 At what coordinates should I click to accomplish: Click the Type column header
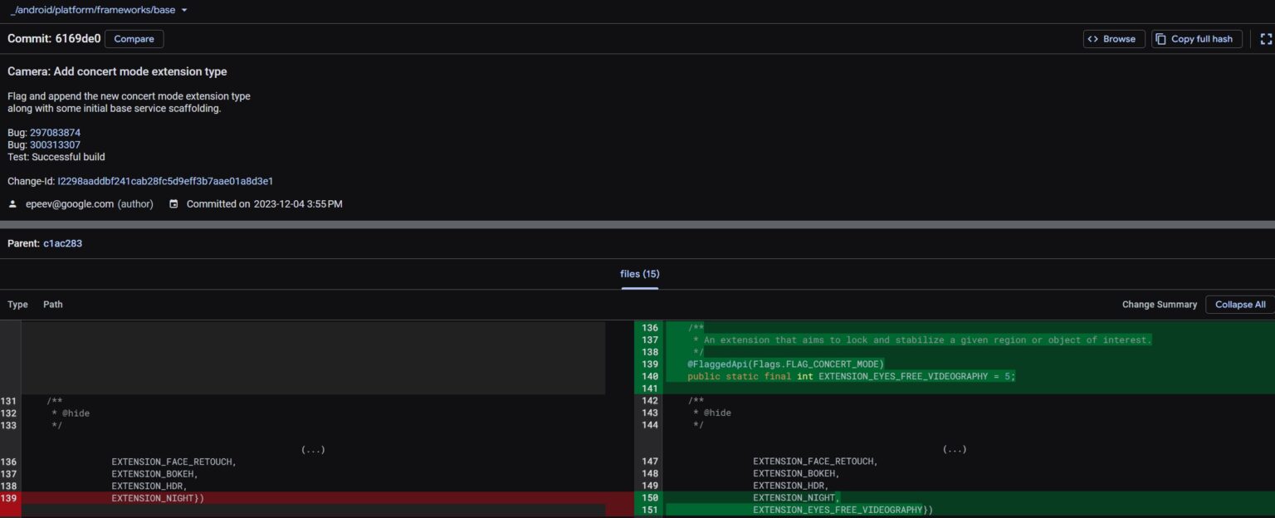[17, 305]
